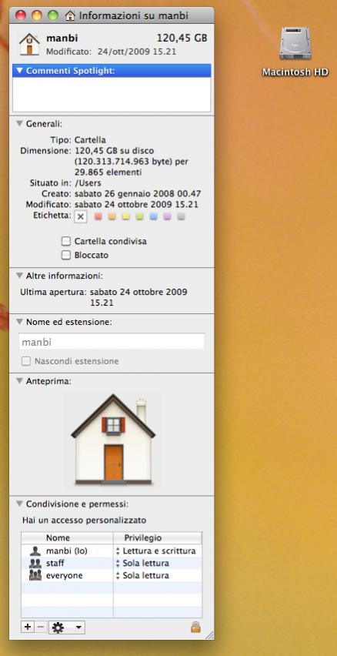The image size is (337, 656).
Task: Add a user with the plus button
Action: pos(28,628)
